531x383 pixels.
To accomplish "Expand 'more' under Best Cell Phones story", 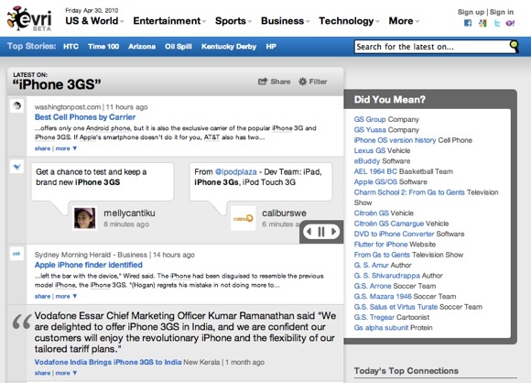I will [66, 148].
